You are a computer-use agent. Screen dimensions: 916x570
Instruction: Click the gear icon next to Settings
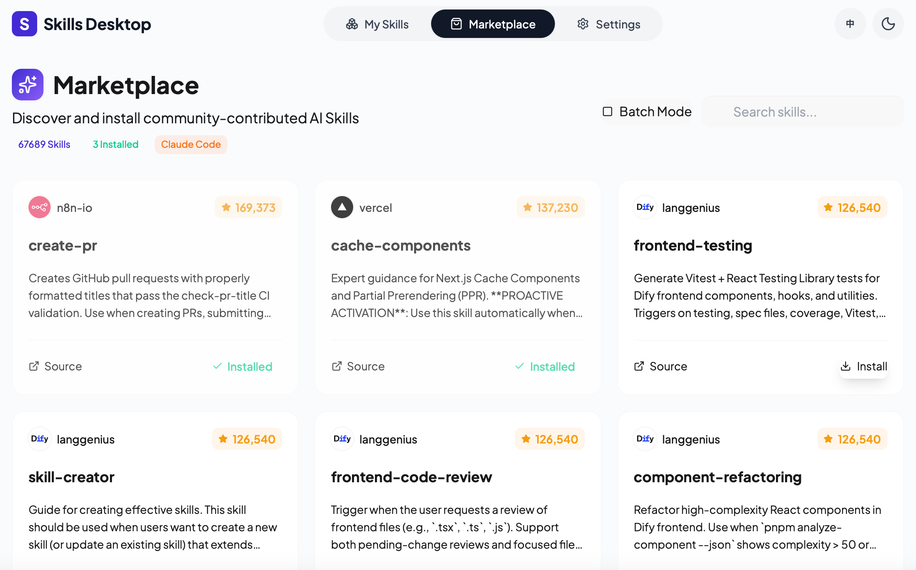tap(582, 24)
